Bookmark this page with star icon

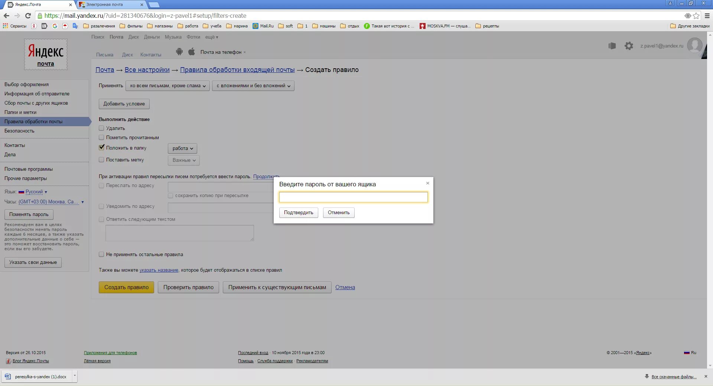point(696,16)
